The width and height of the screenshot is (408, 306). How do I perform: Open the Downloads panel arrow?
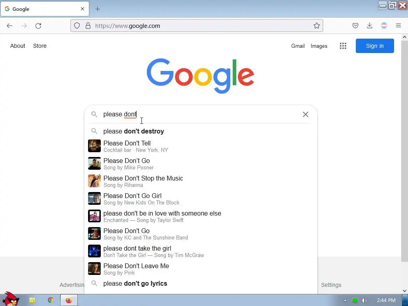369,25
